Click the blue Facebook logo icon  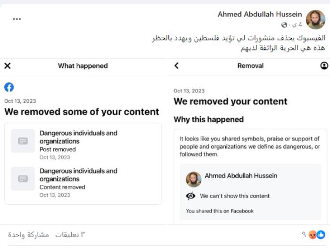point(9,87)
